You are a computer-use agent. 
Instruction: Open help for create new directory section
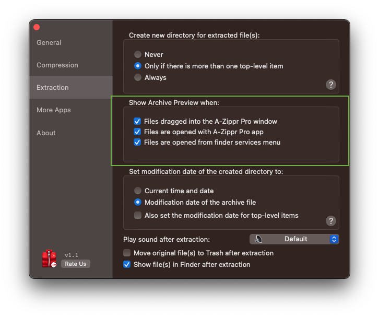[x=330, y=85]
